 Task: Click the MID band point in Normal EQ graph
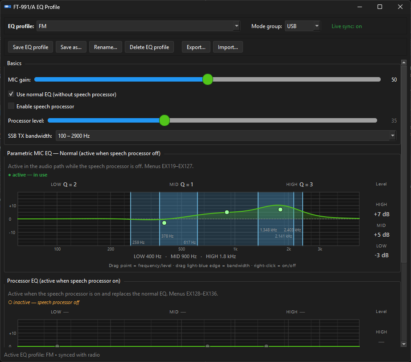coord(227,212)
